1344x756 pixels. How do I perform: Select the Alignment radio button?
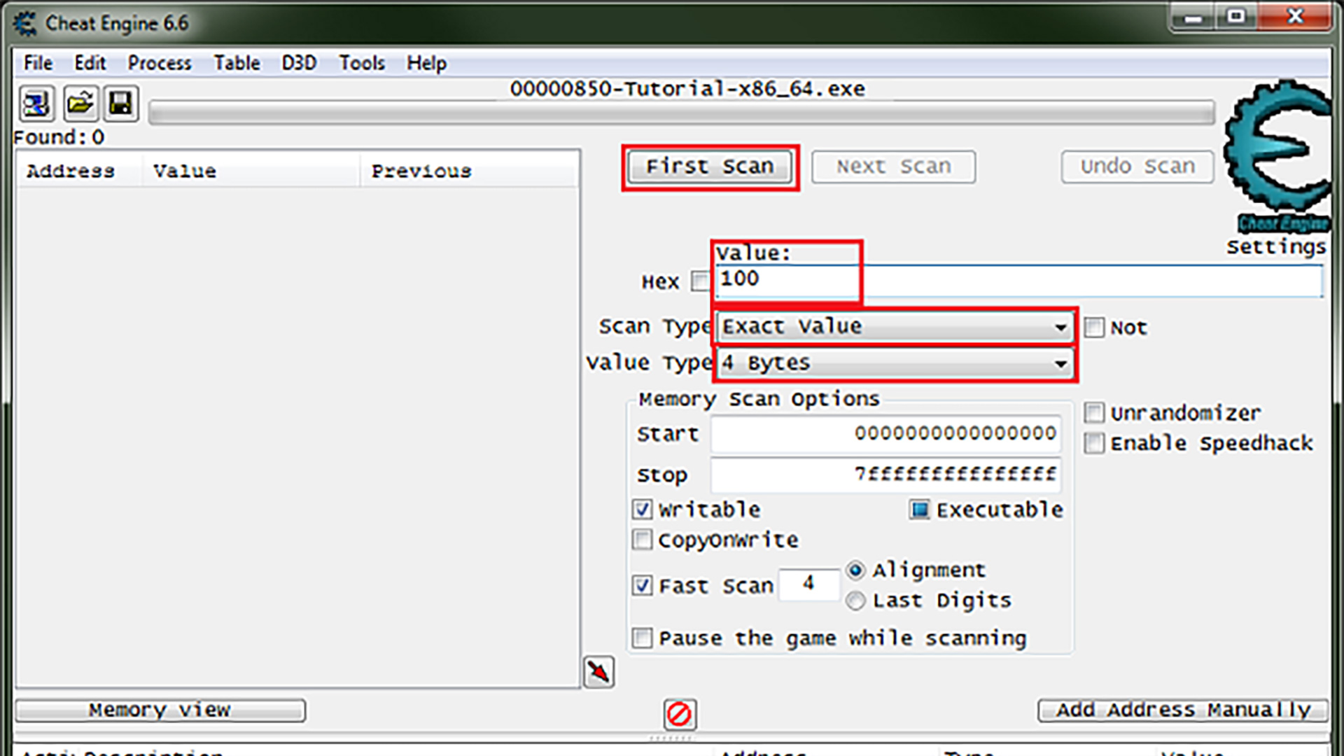click(x=855, y=570)
